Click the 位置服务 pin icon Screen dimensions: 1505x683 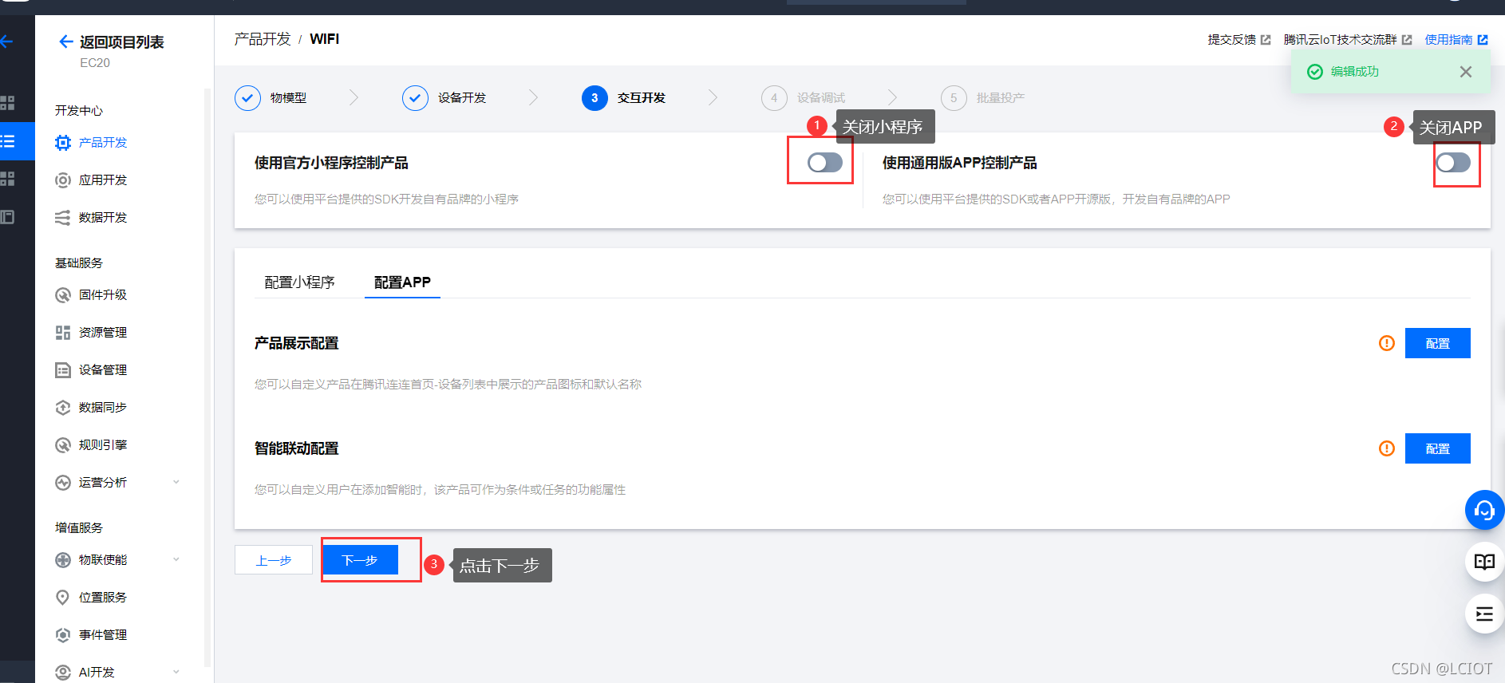(63, 598)
